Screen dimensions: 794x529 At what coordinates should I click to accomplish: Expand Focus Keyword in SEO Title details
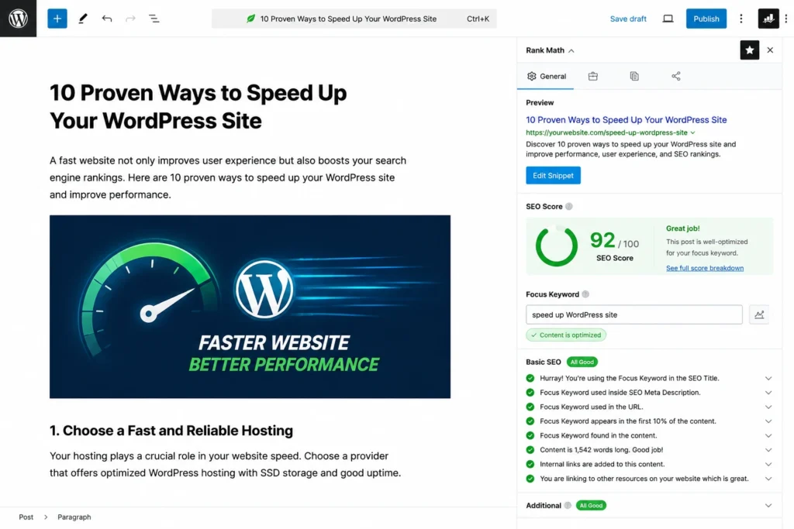point(768,378)
